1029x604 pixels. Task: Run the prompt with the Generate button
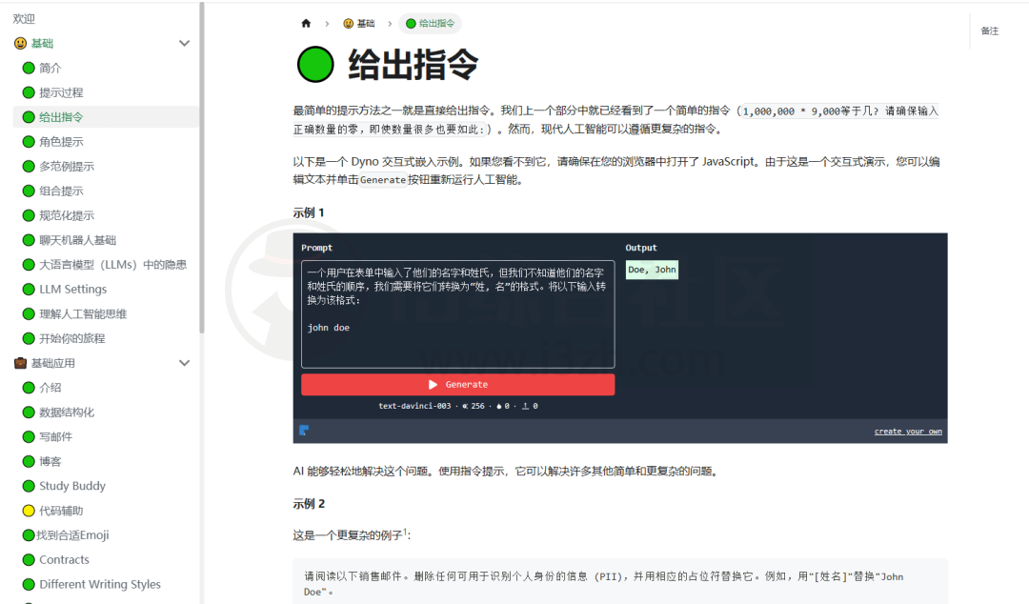point(458,385)
